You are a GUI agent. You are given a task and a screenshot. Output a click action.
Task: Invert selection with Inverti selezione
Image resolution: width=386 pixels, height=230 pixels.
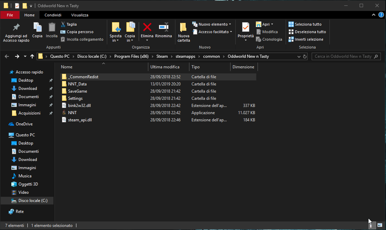tap(306, 39)
